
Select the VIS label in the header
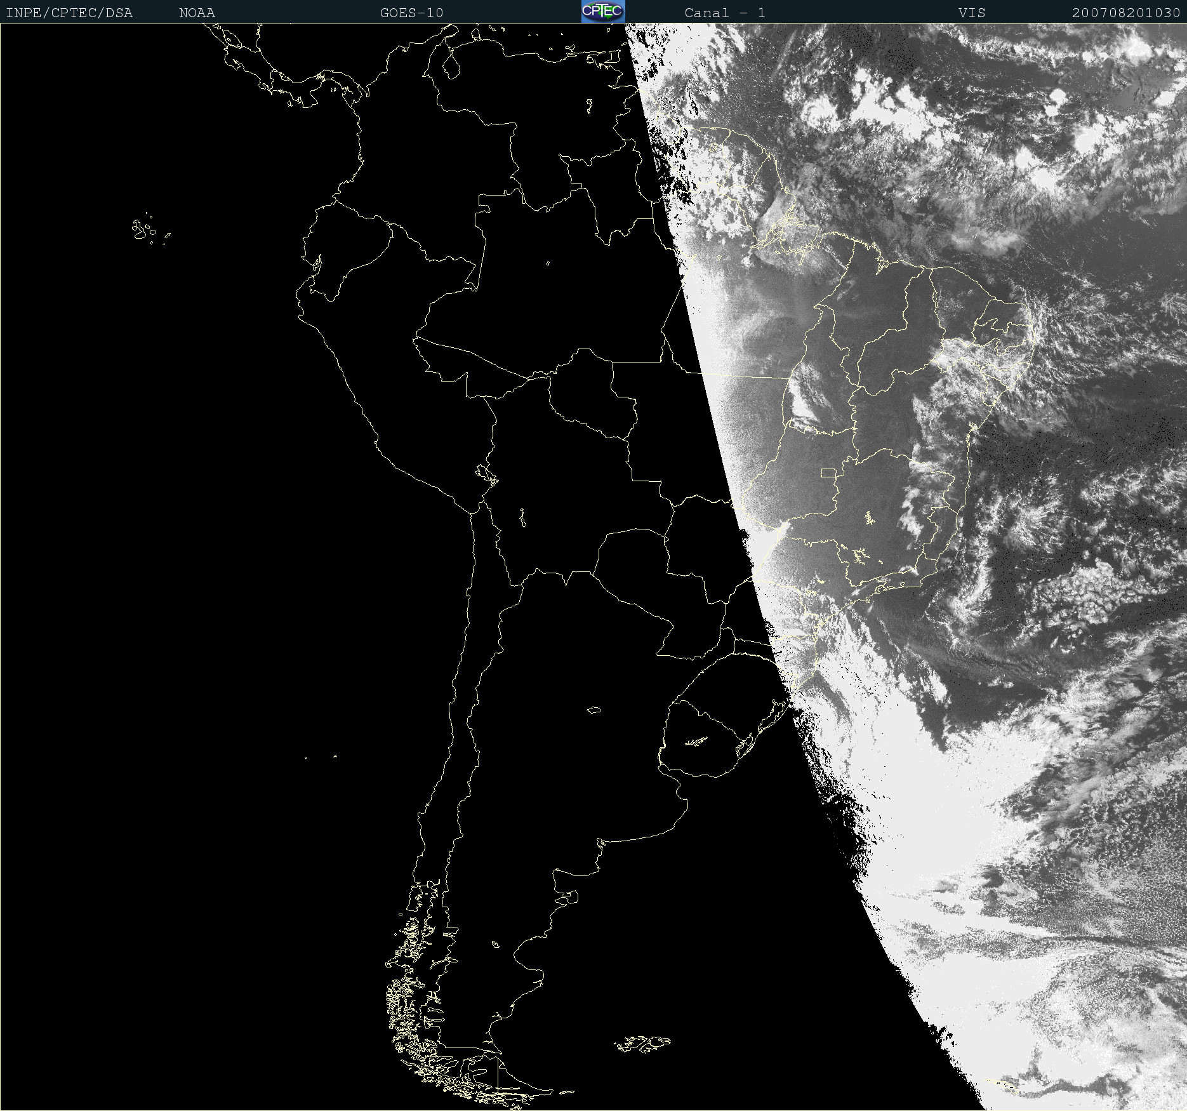coord(972,13)
